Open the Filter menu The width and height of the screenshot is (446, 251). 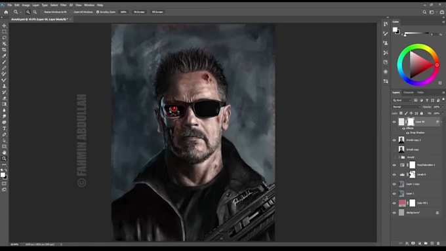(x=64, y=5)
